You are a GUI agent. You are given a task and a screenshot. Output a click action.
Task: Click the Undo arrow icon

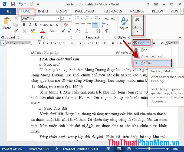(21, 4)
